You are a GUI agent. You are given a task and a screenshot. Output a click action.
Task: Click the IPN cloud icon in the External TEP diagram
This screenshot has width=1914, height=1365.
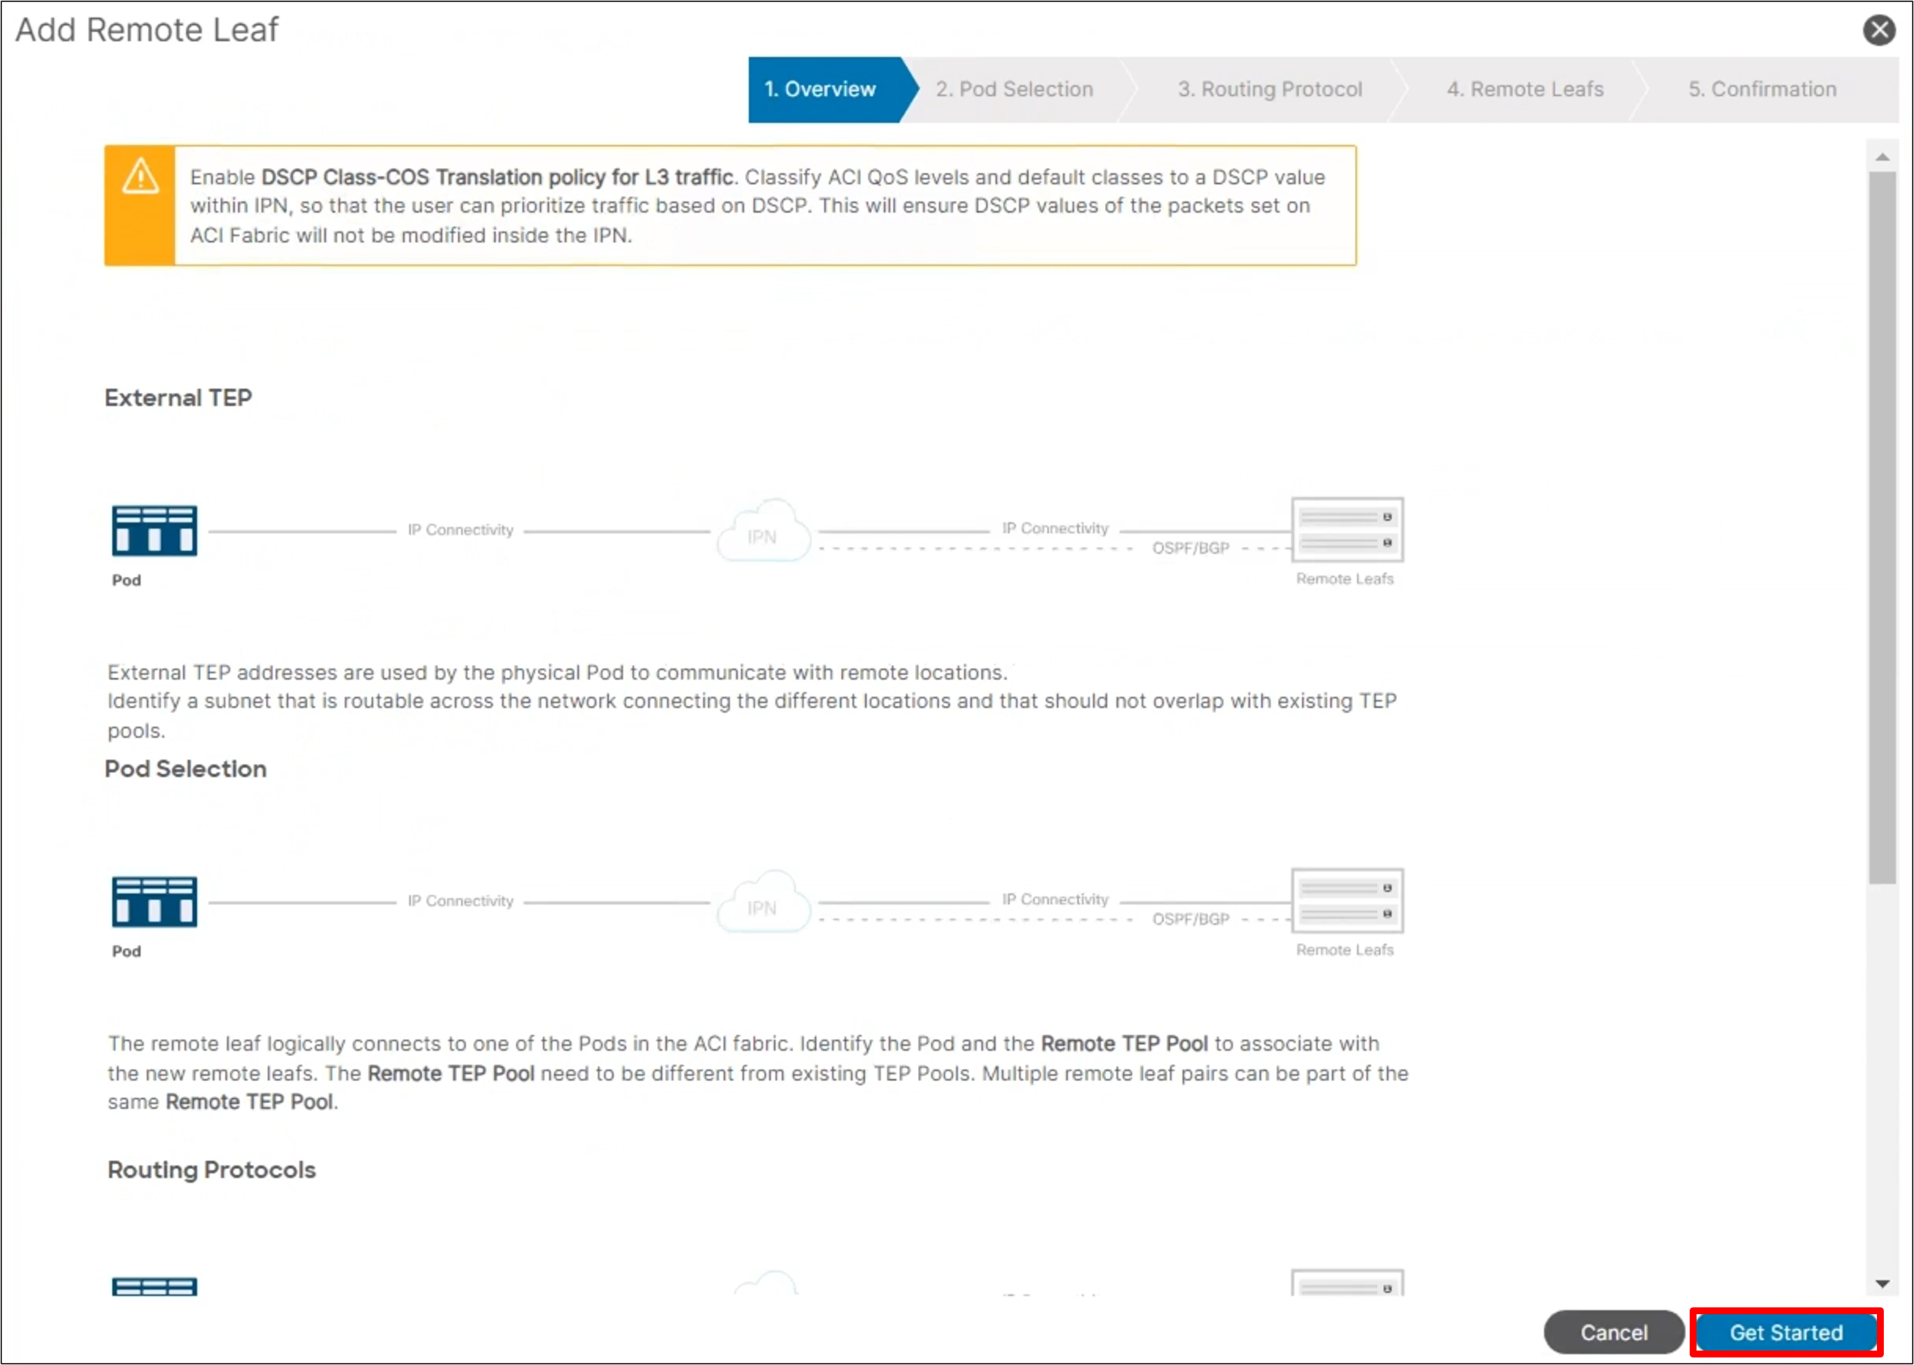(763, 532)
